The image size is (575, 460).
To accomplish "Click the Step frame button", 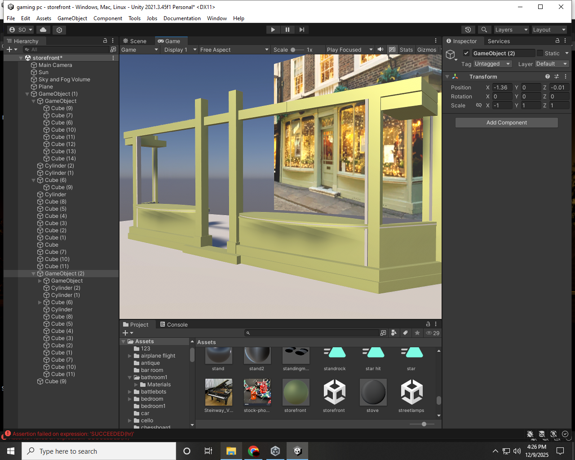I will click(302, 30).
